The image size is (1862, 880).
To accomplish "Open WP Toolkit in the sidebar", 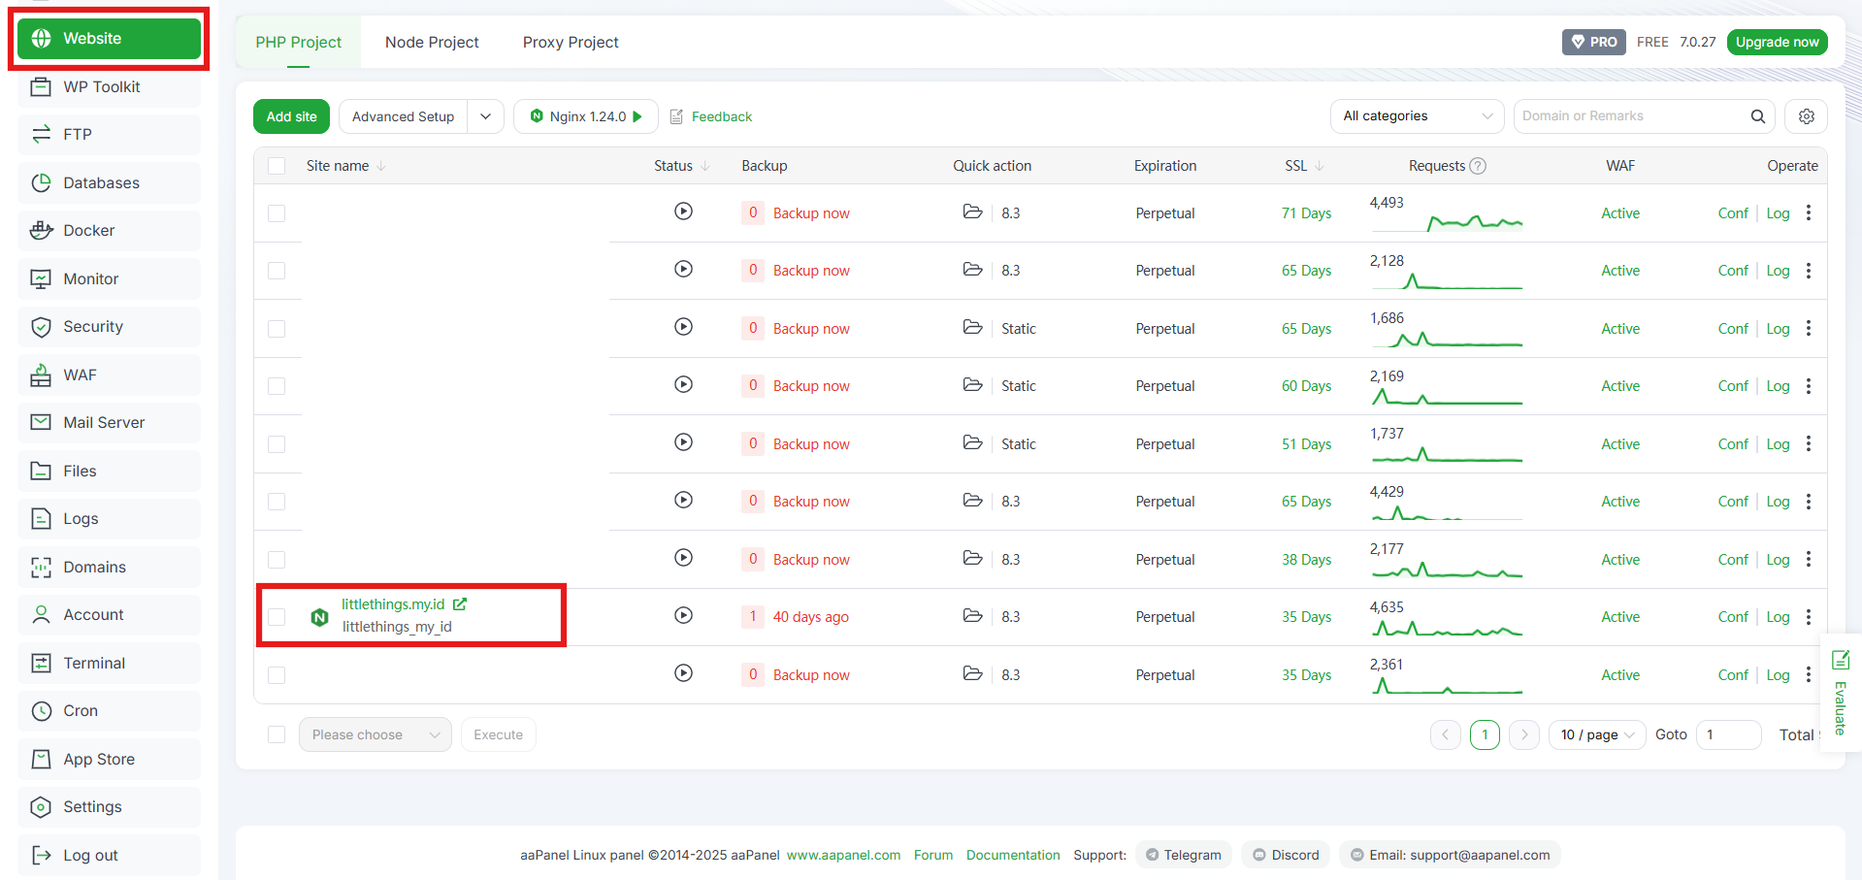I will [109, 87].
